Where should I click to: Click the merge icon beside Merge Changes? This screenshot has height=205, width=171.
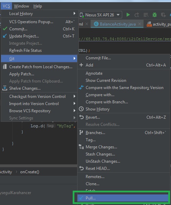click(81, 147)
